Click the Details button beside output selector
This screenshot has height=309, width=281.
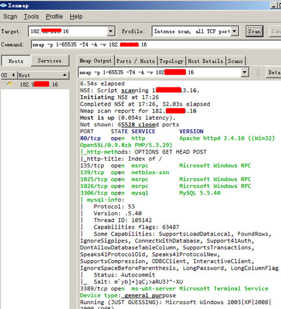click(x=274, y=72)
